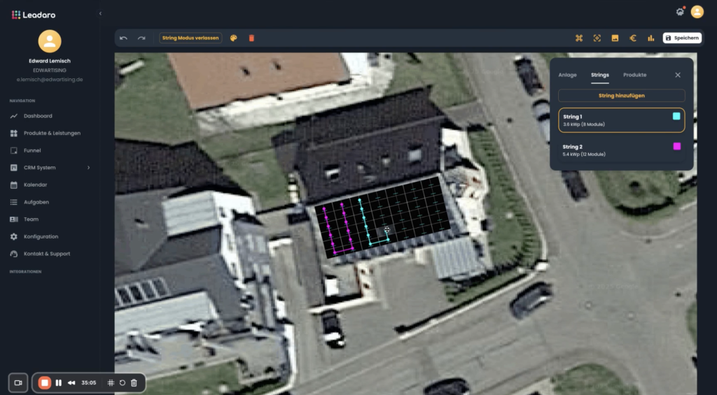
Task: Click the redo arrow in the toolbar
Action: tap(141, 38)
